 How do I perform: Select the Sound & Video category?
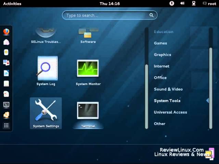pos(168,89)
